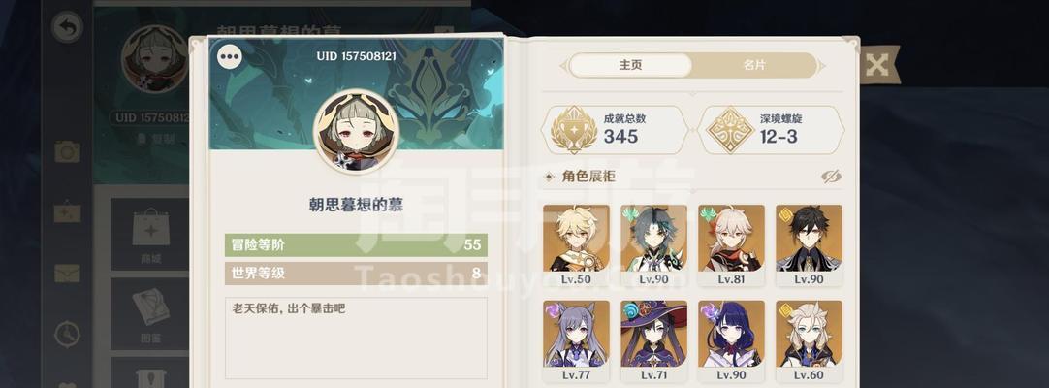Open the 图鉴 archive icon
This screenshot has width=1049, height=388.
(150, 314)
